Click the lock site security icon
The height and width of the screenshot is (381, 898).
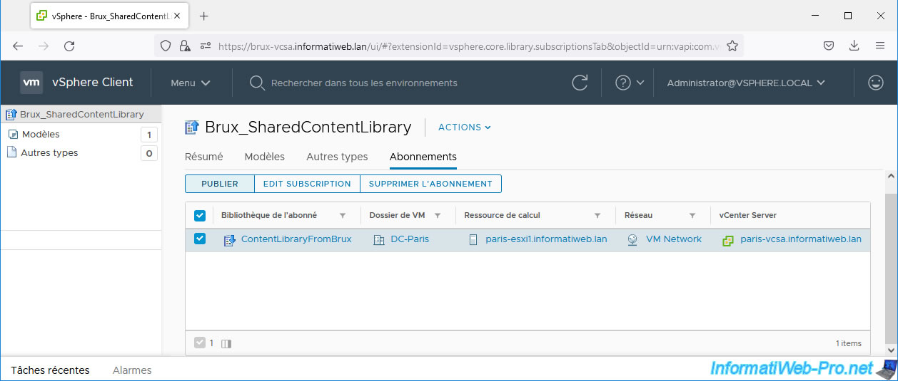[x=184, y=46]
